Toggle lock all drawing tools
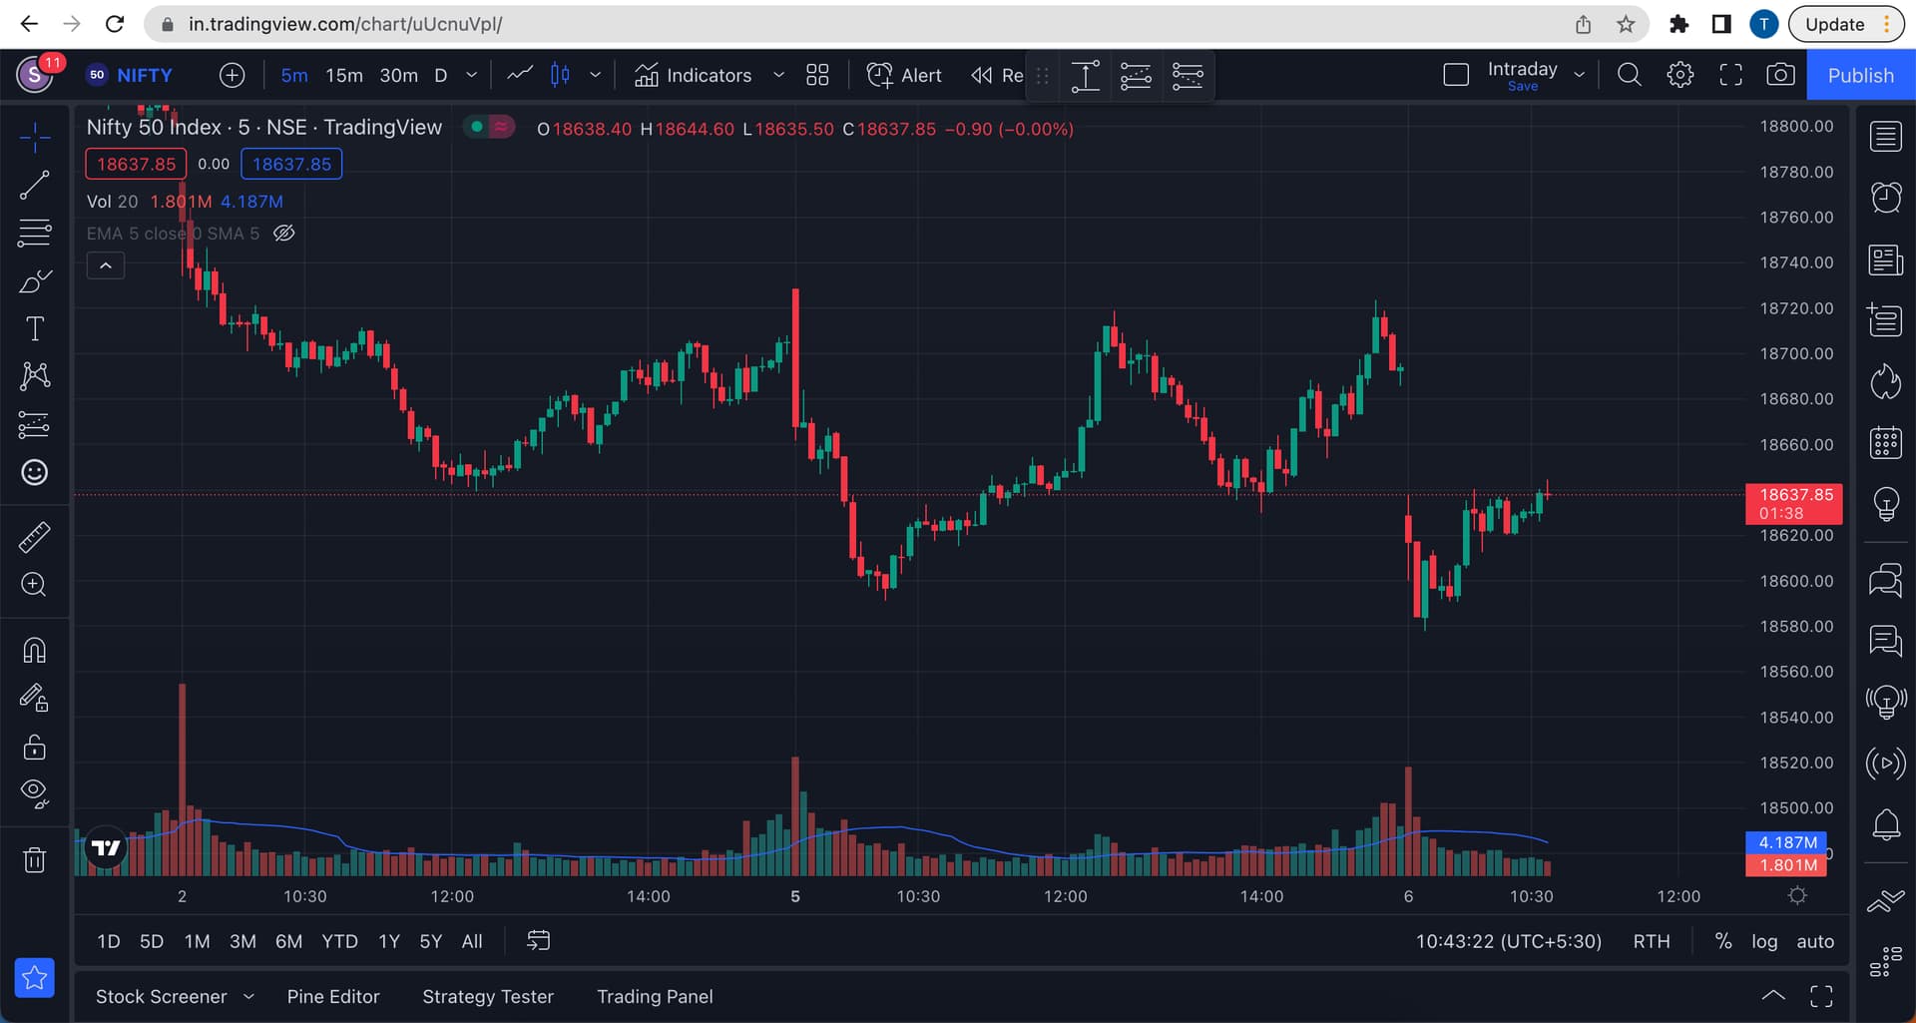This screenshot has width=1916, height=1023. [35, 747]
